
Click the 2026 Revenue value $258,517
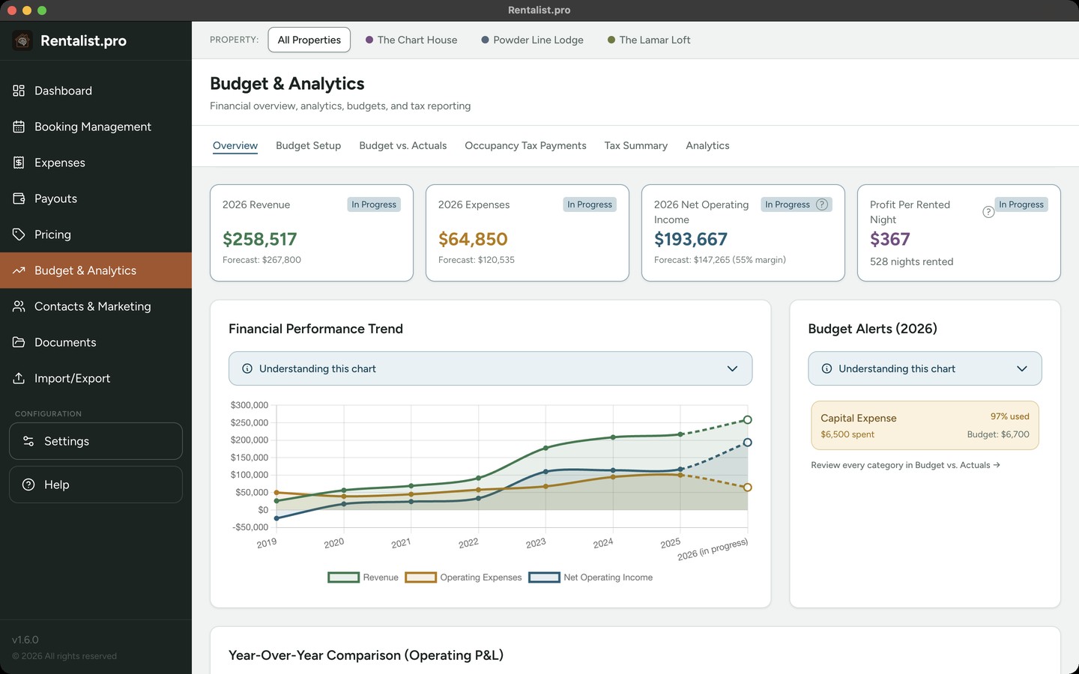260,239
